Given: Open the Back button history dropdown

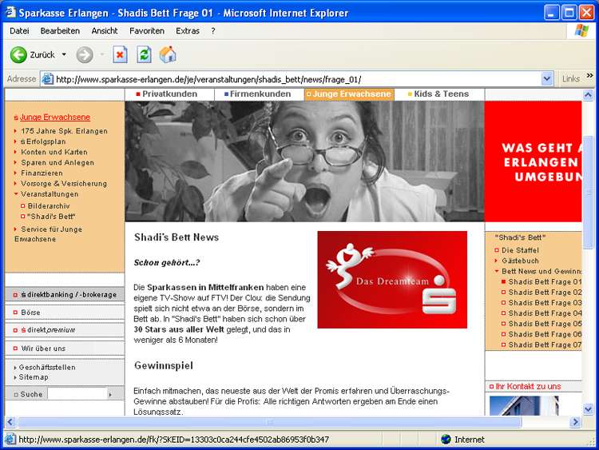Looking at the screenshot, I should (x=64, y=54).
